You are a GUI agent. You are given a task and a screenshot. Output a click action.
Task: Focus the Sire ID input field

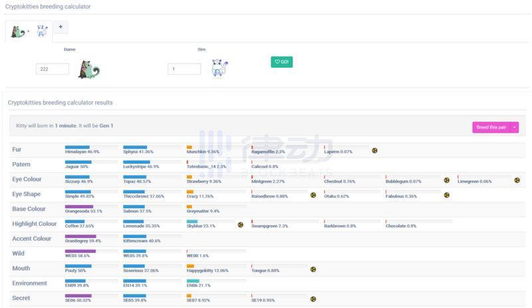pyautogui.click(x=184, y=69)
